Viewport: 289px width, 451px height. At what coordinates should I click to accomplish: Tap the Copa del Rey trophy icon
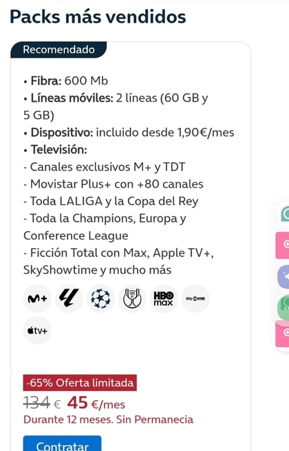(132, 298)
